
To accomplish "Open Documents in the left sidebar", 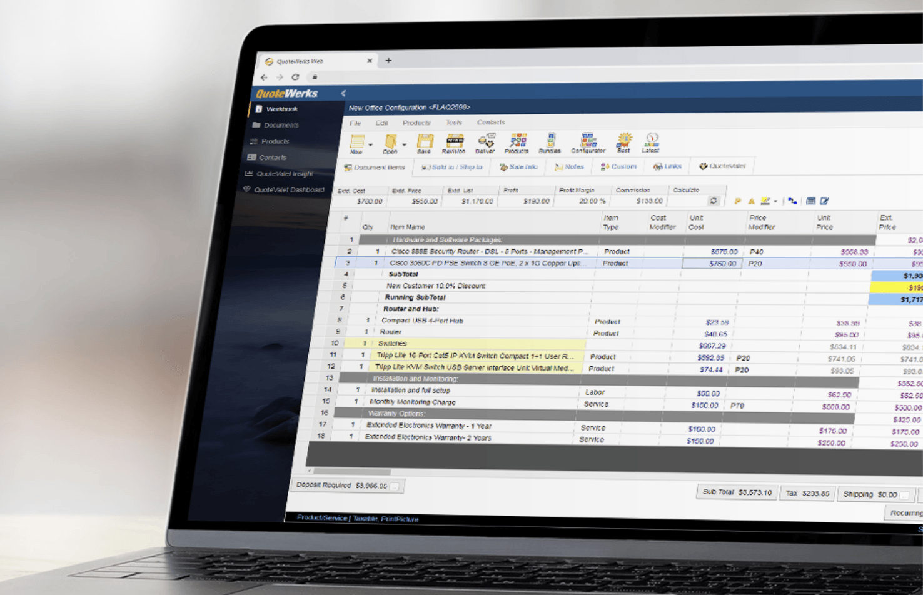I will point(276,125).
